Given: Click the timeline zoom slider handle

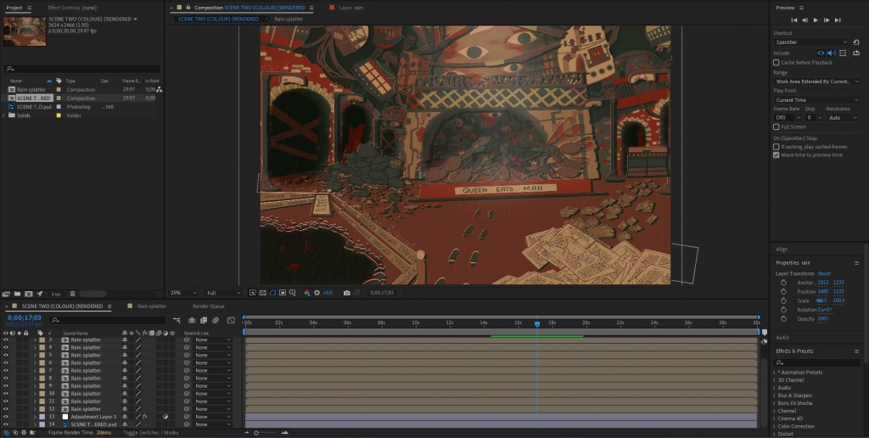Looking at the screenshot, I should coord(256,433).
